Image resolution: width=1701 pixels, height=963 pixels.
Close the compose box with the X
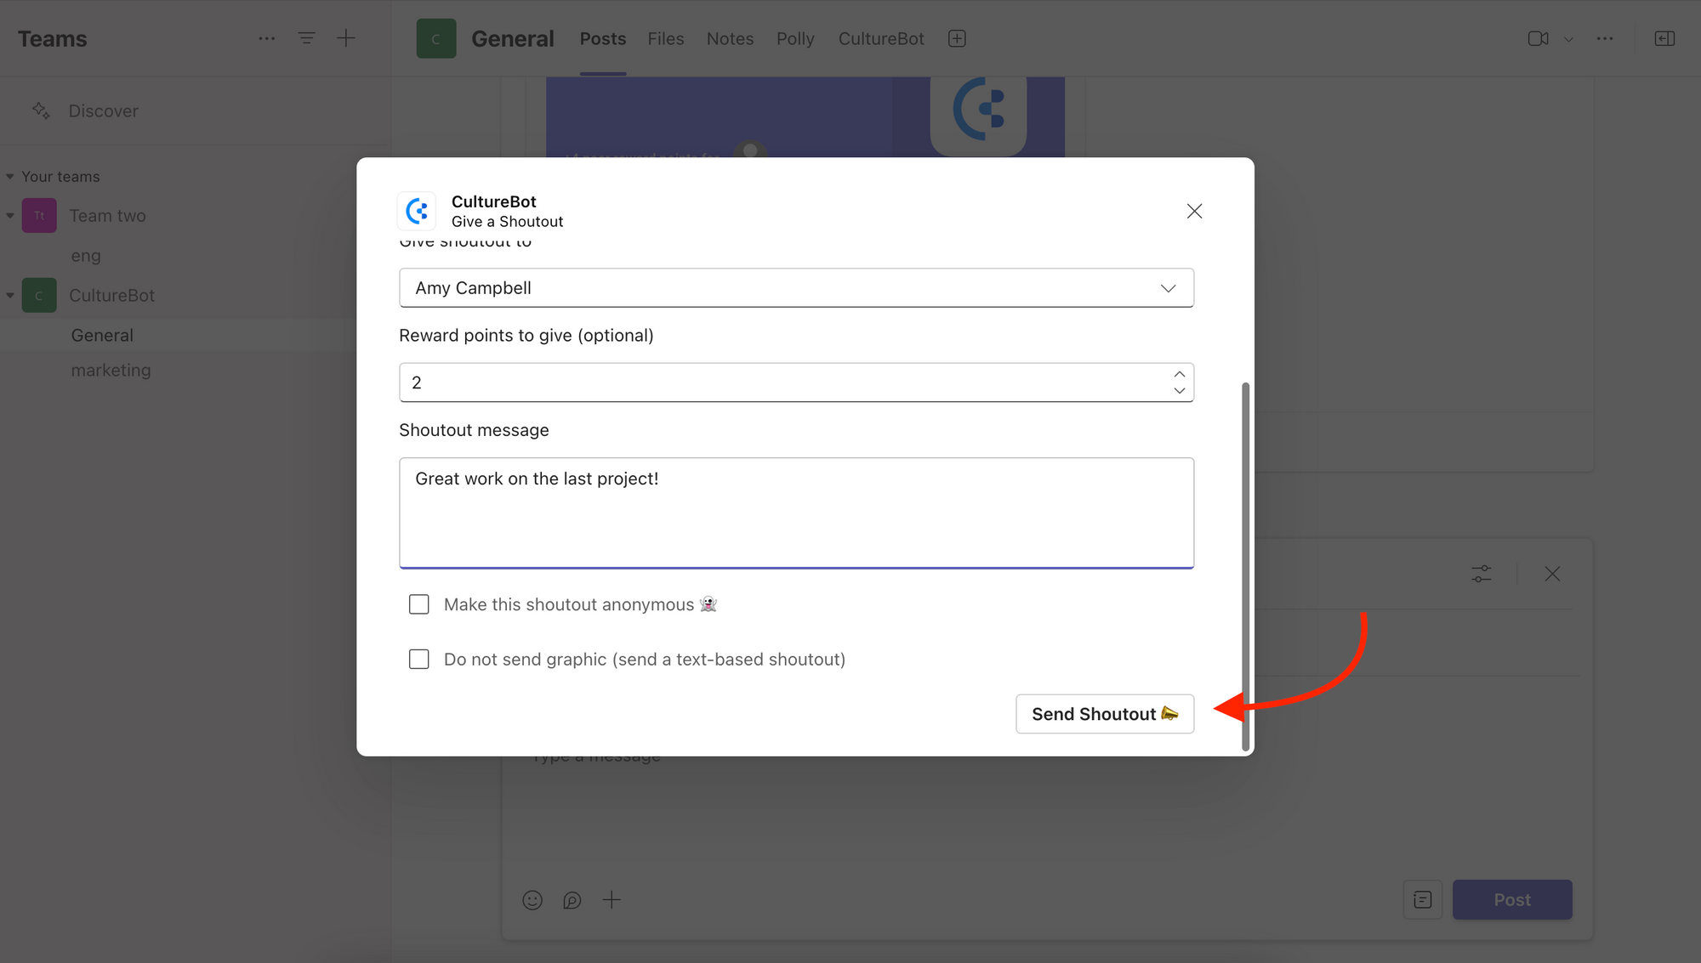1552,574
